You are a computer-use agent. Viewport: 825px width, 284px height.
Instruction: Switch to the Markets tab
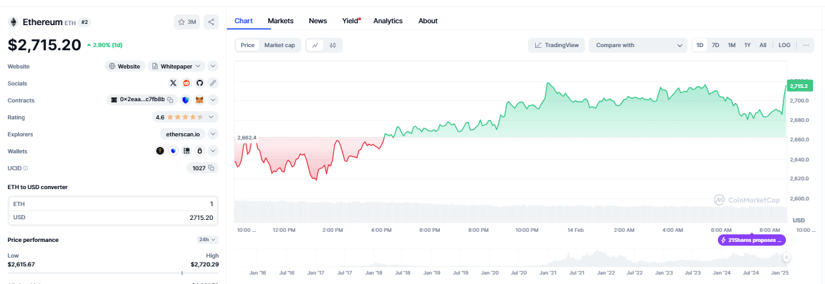(280, 21)
